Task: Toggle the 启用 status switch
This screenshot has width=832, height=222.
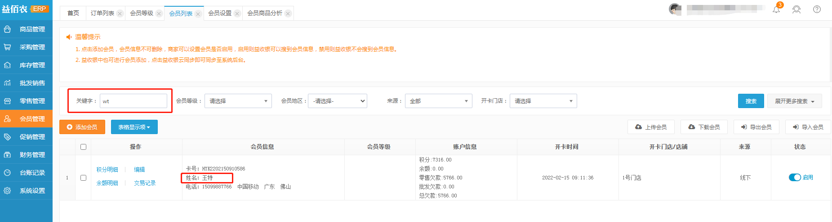Action: [795, 178]
